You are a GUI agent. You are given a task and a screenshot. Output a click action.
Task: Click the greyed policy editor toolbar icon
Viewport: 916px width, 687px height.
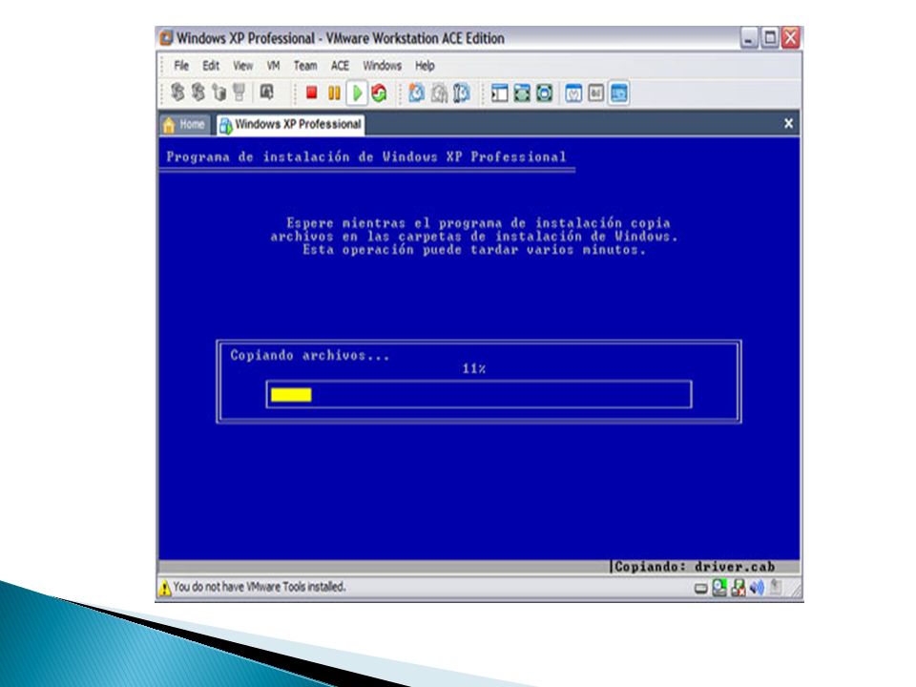tap(266, 93)
